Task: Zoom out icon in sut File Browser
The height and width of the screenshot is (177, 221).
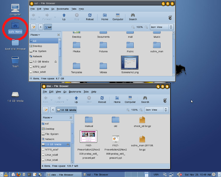Action: (x=133, y=27)
